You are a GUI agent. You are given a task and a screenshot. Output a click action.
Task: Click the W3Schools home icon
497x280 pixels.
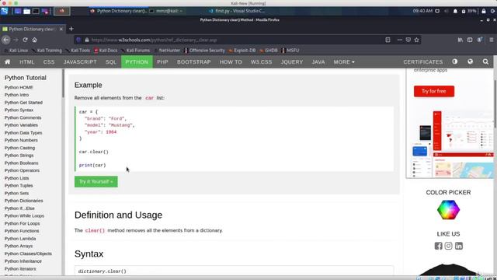tap(7, 62)
